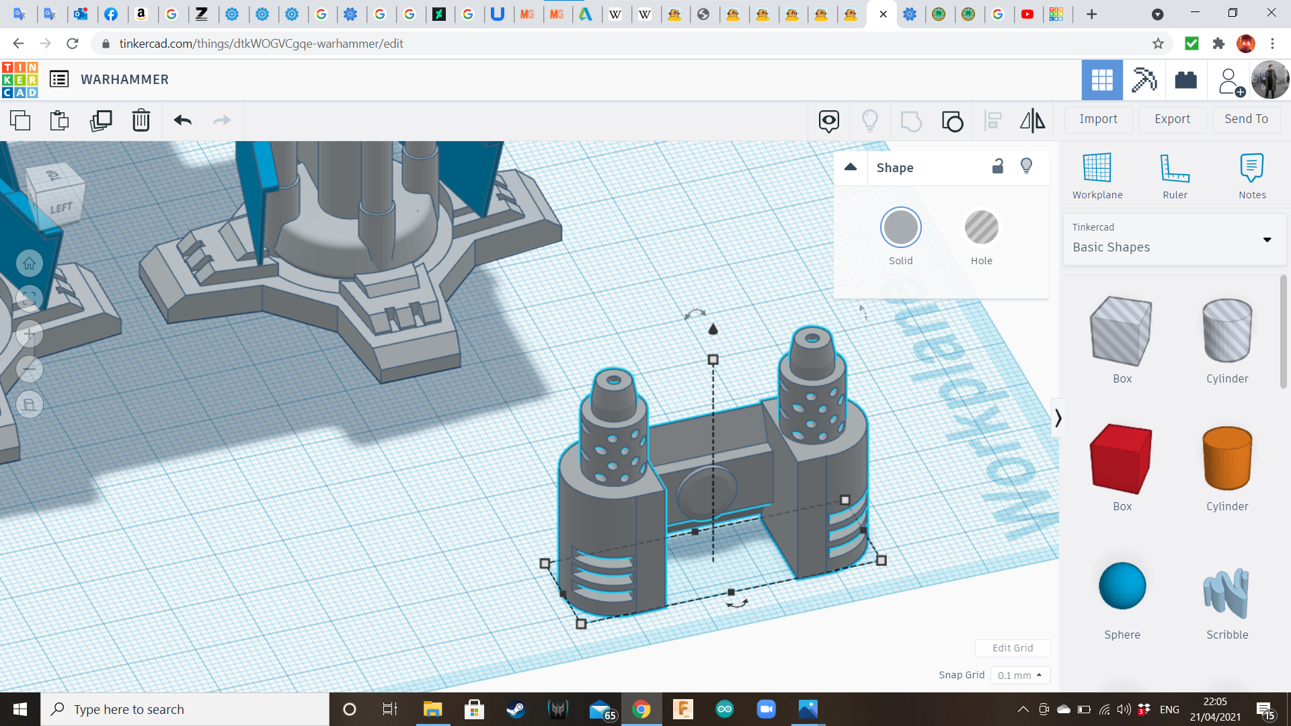
Task: Click the Duplicate and repeat icon
Action: tap(101, 120)
